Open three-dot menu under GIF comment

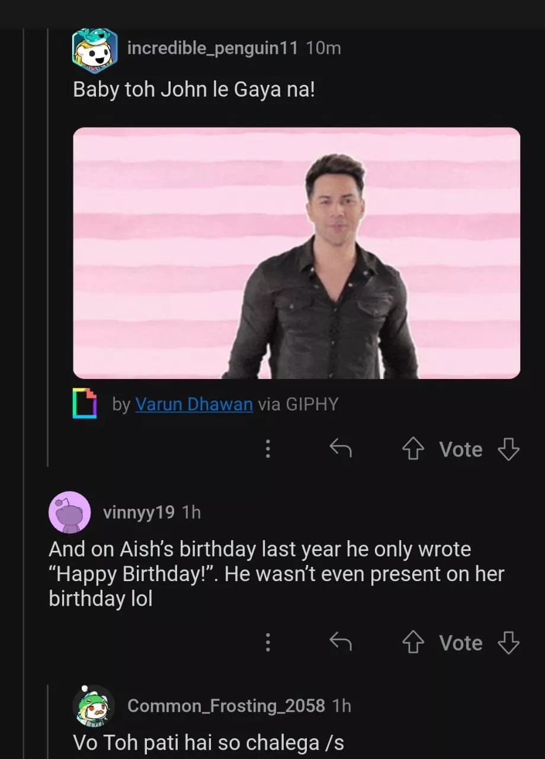(x=268, y=449)
